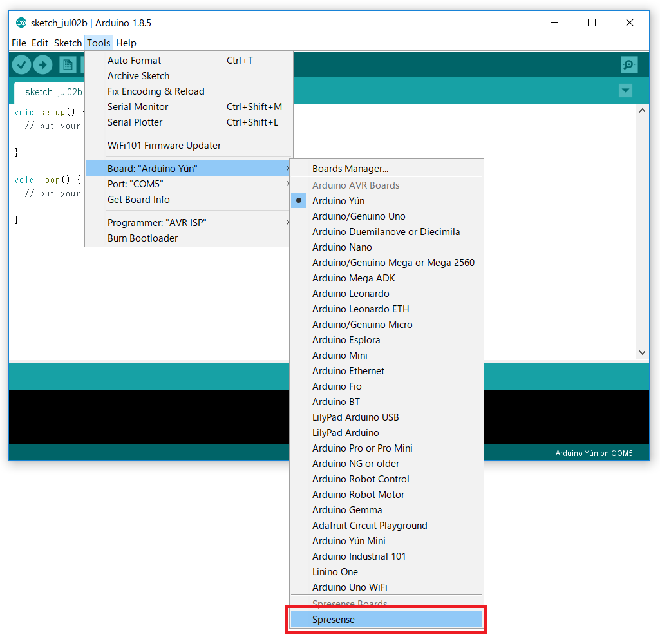Open the Serial Monitor magnifier icon
The image size is (660, 637).
629,64
